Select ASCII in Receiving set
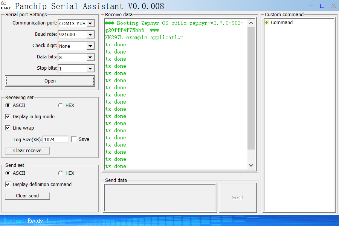The height and width of the screenshot is (226, 339). point(8,105)
